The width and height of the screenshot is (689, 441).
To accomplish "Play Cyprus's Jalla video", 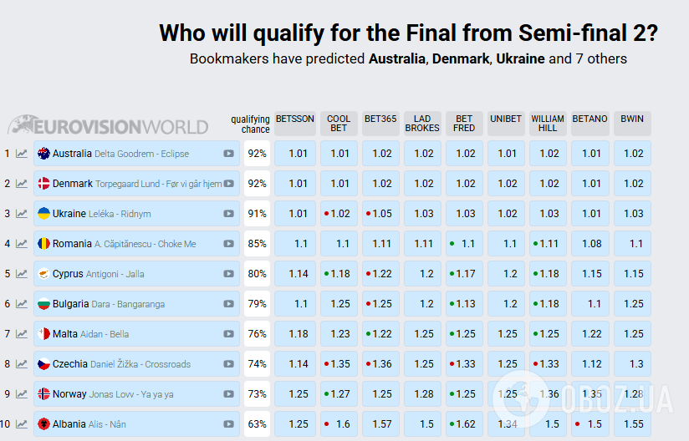I will [x=228, y=274].
